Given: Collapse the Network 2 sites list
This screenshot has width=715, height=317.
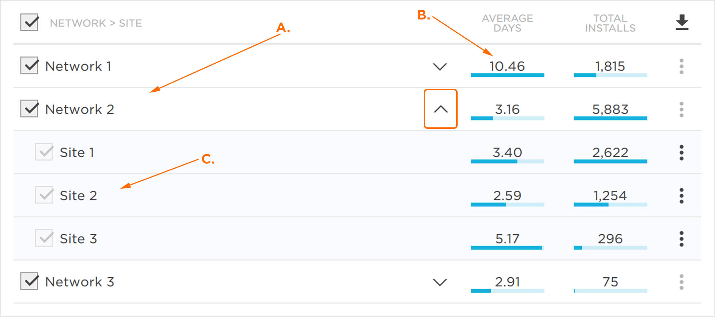Looking at the screenshot, I should tap(441, 109).
